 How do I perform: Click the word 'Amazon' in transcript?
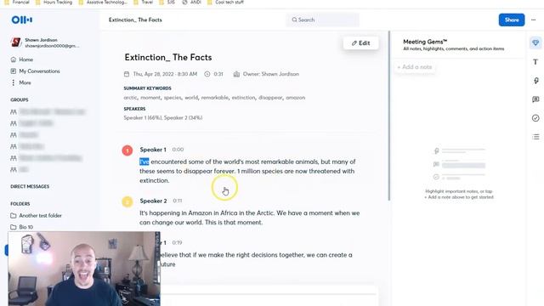[200, 213]
